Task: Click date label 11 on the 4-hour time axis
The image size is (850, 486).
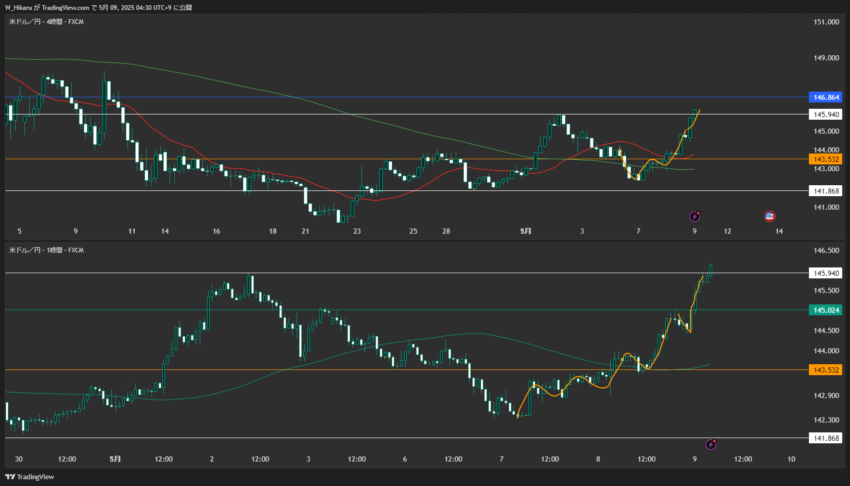Action: point(132,231)
